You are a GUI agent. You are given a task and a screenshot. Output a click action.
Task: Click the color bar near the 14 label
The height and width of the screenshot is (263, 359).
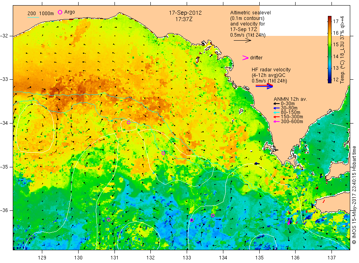coord(330,56)
